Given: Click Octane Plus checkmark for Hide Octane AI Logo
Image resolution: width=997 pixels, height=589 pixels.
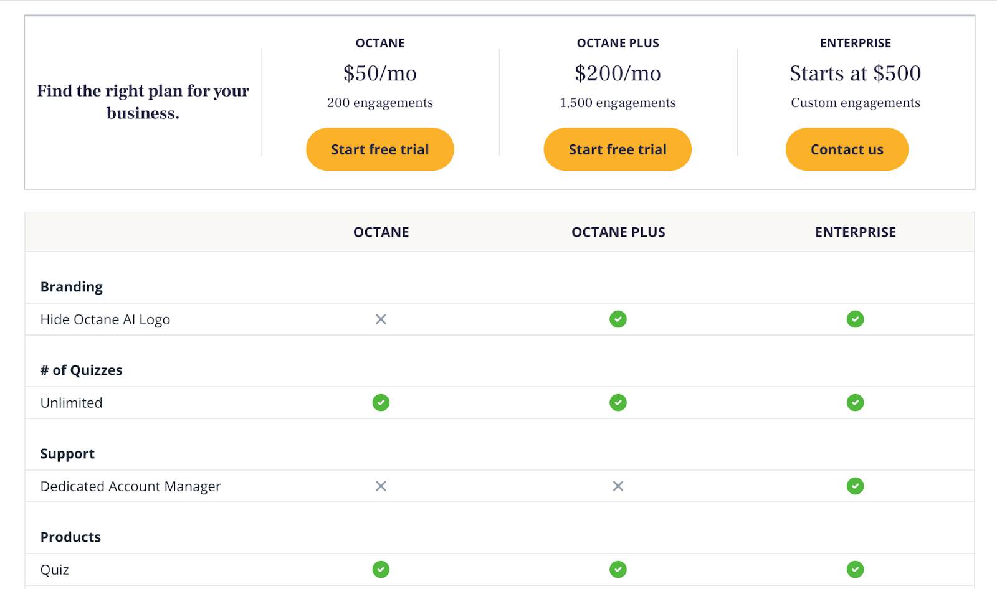Looking at the screenshot, I should coord(618,319).
